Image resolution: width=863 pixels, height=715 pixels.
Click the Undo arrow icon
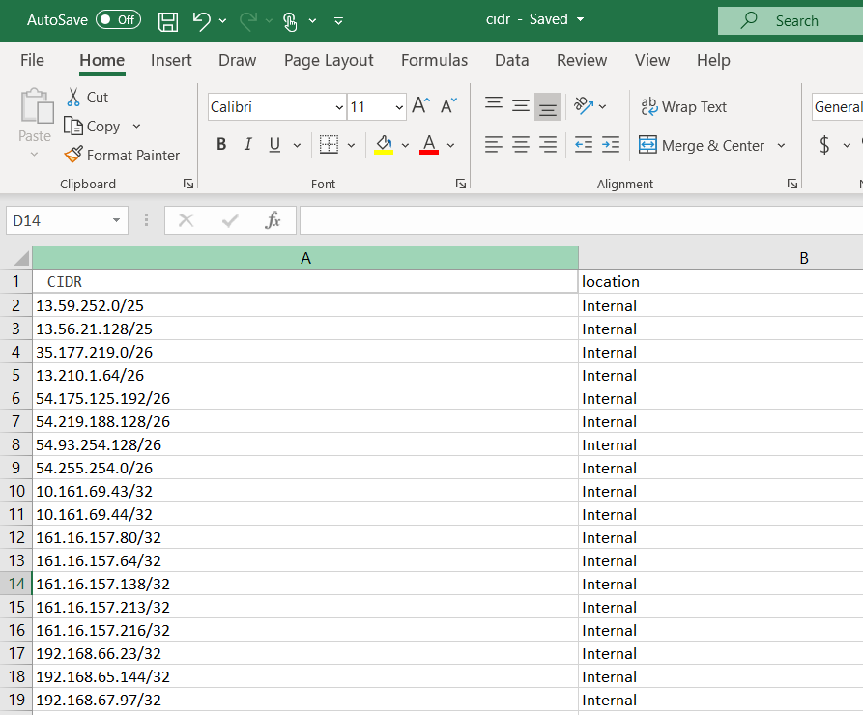[201, 20]
